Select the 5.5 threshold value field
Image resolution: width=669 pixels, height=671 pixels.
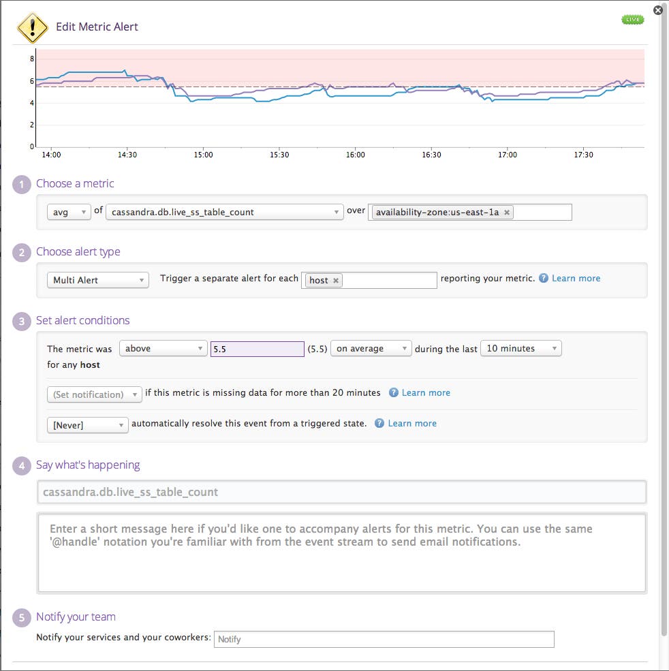click(257, 348)
